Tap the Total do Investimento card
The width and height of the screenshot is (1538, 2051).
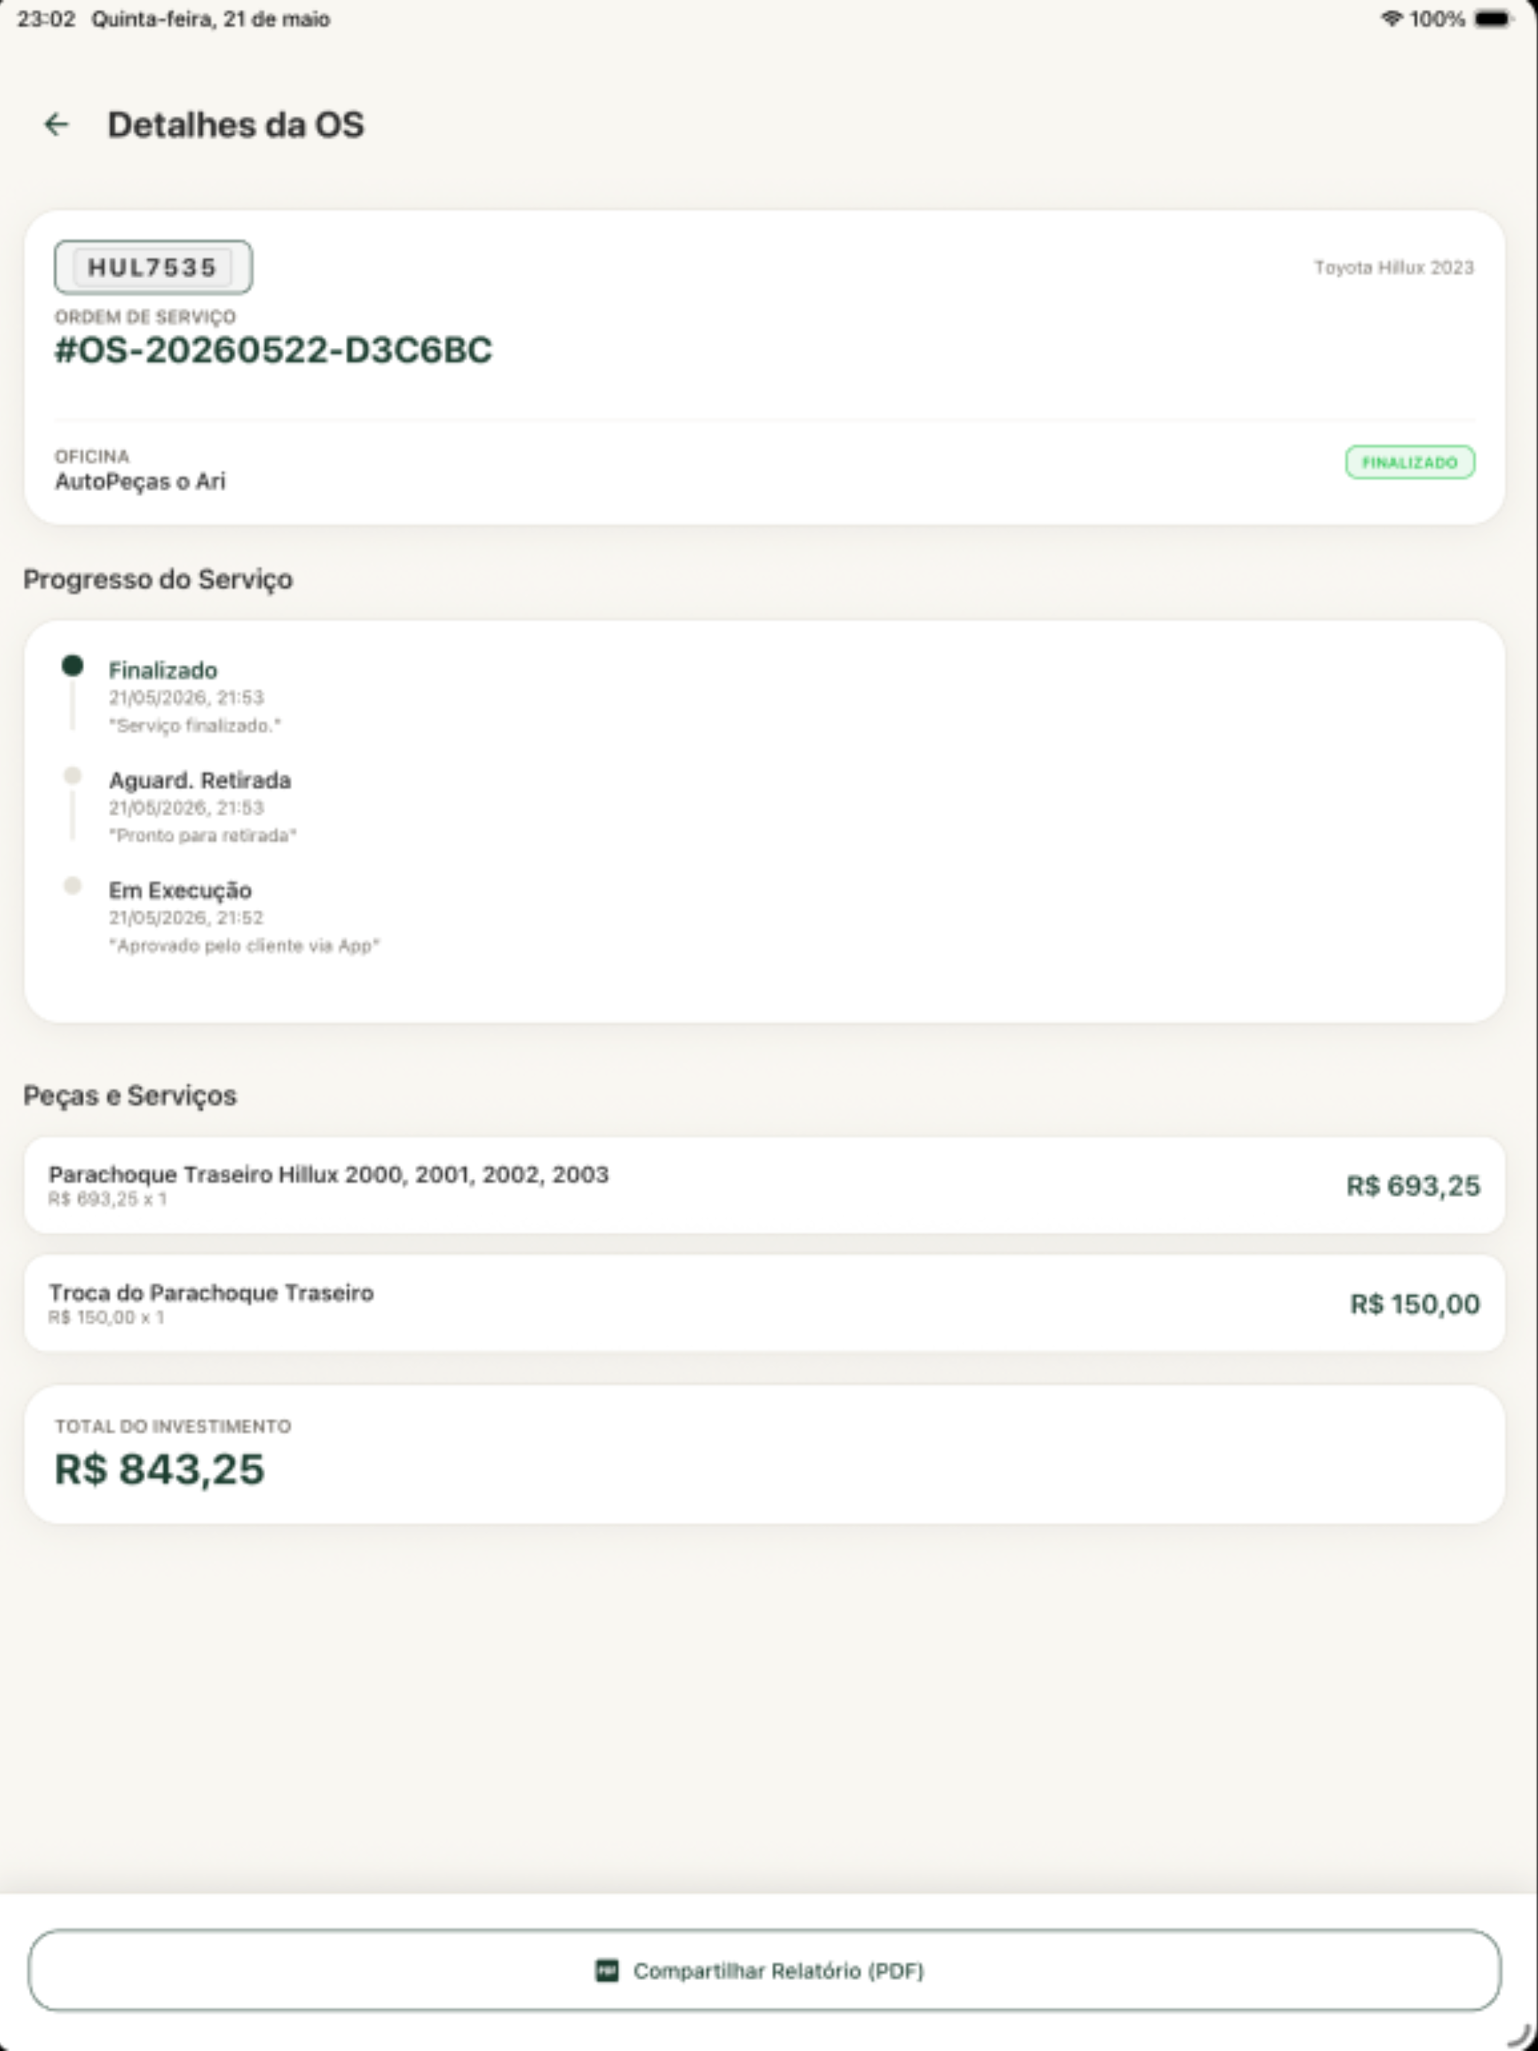764,1454
